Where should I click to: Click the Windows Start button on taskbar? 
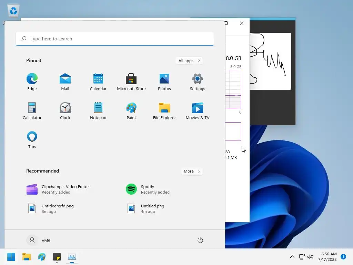click(x=11, y=257)
